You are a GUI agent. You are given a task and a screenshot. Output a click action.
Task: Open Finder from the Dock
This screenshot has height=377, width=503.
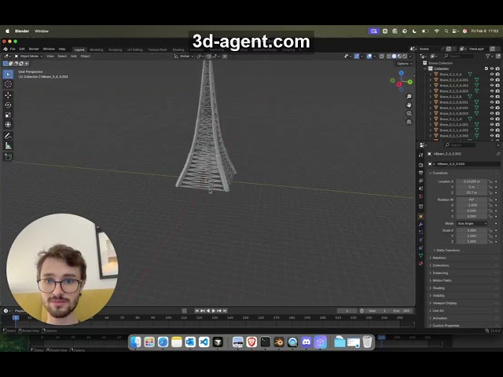(x=135, y=342)
